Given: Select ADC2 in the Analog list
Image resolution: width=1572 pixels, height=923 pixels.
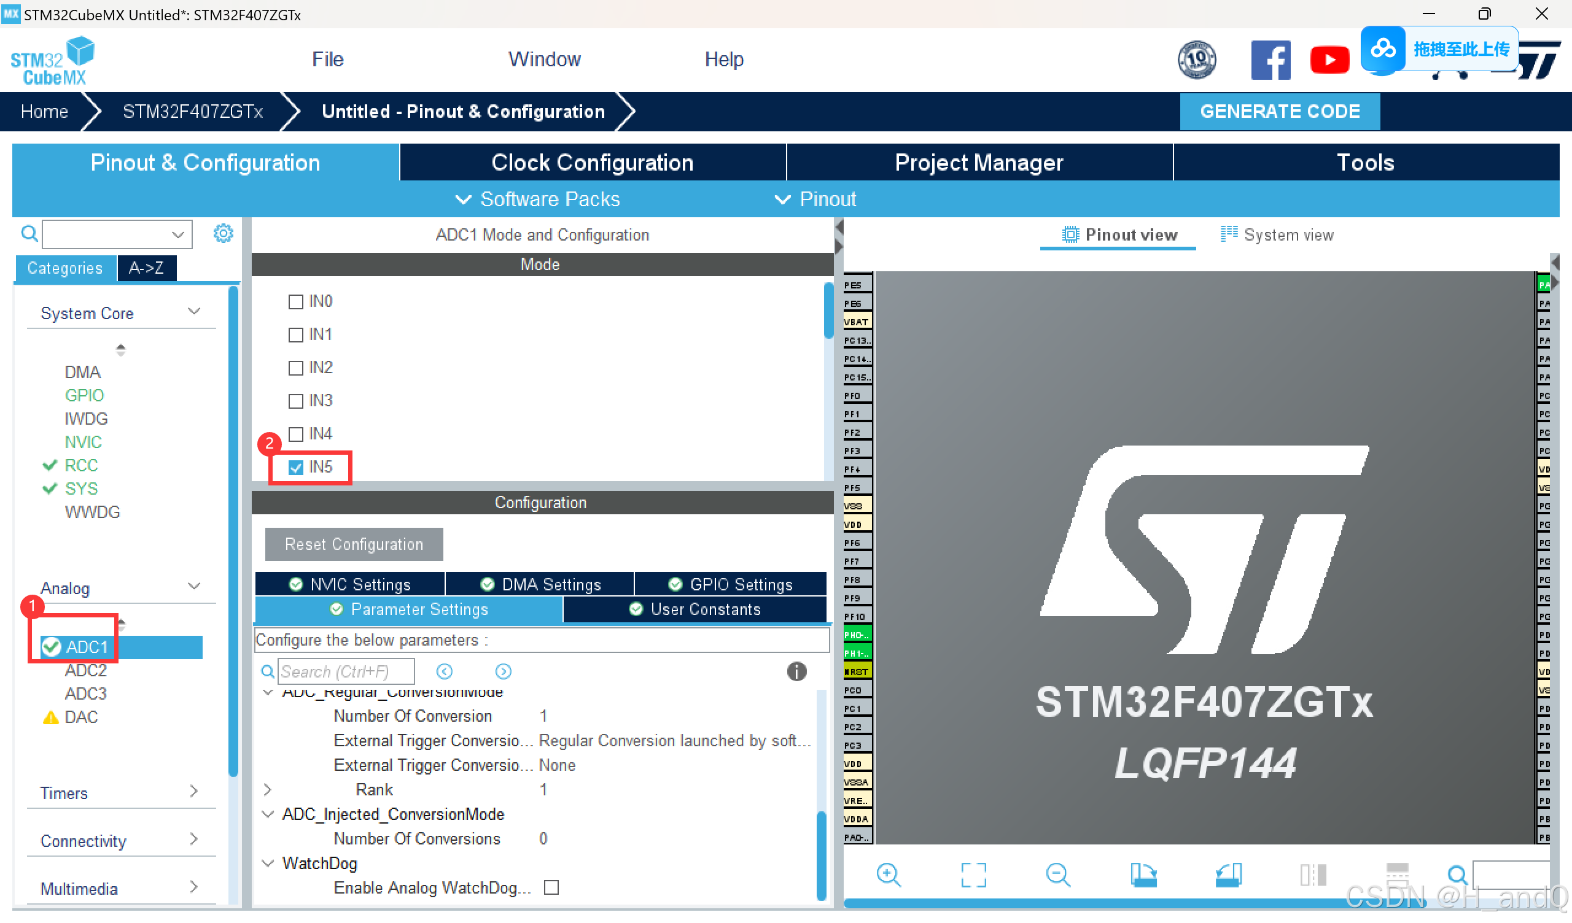Looking at the screenshot, I should tap(85, 670).
